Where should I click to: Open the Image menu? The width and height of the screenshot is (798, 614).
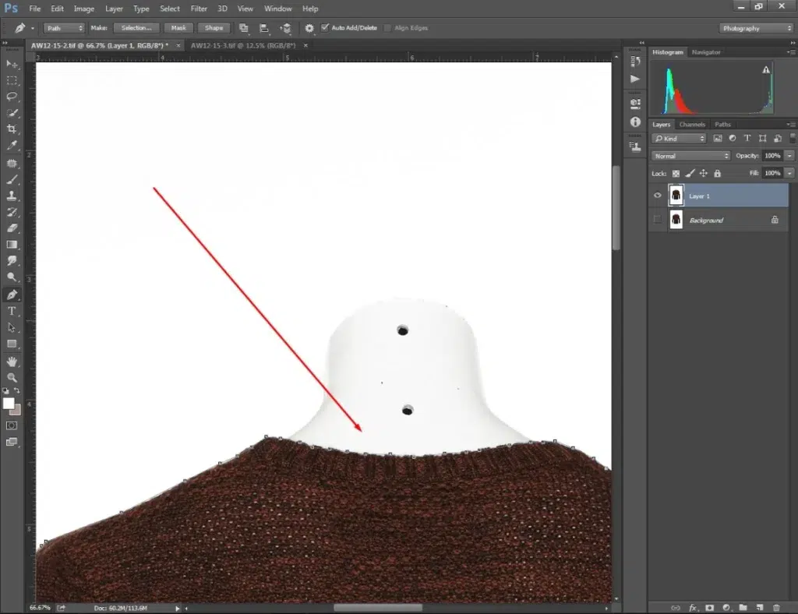pyautogui.click(x=84, y=9)
